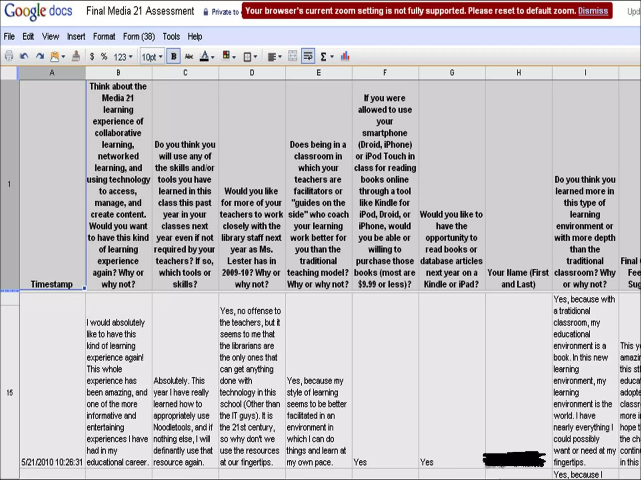Screen dimensions: 641x480
Task: Click the paint format brush icon
Action: click(x=76, y=57)
